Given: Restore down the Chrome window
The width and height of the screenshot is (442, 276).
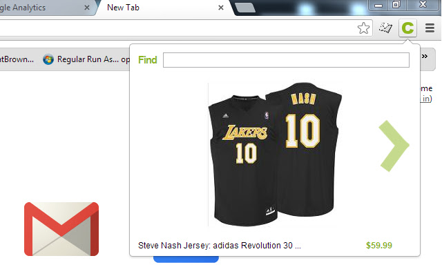Looking at the screenshot, I should coord(396,5).
